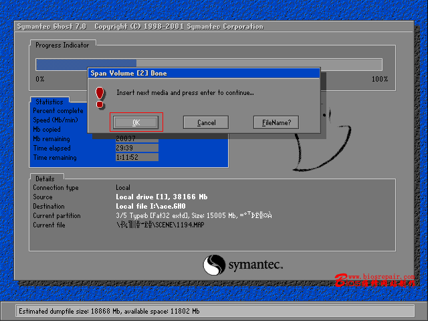Click the Time elapsed value 29:39
Image resolution: width=428 pixels, height=321 pixels.
(x=137, y=148)
